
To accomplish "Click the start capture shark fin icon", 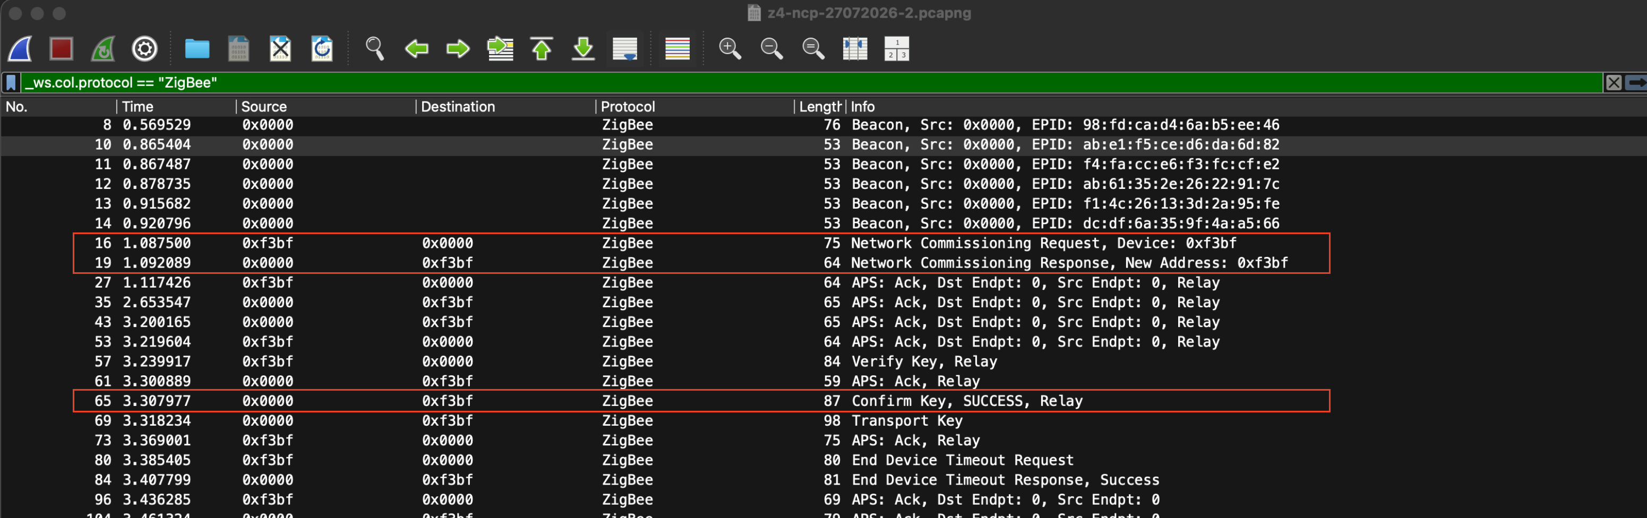I will point(20,48).
